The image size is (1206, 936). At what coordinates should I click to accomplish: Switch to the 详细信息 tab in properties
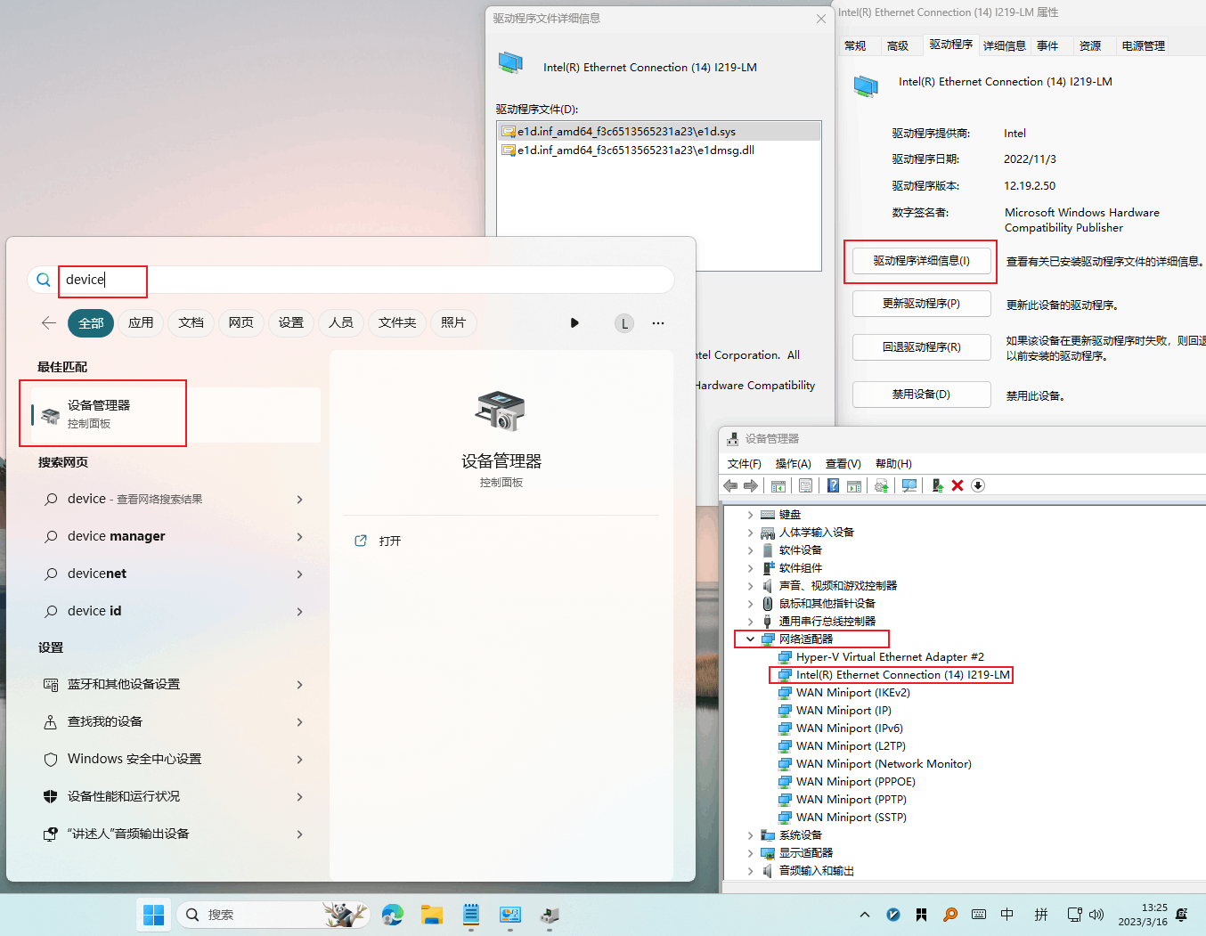(1005, 45)
